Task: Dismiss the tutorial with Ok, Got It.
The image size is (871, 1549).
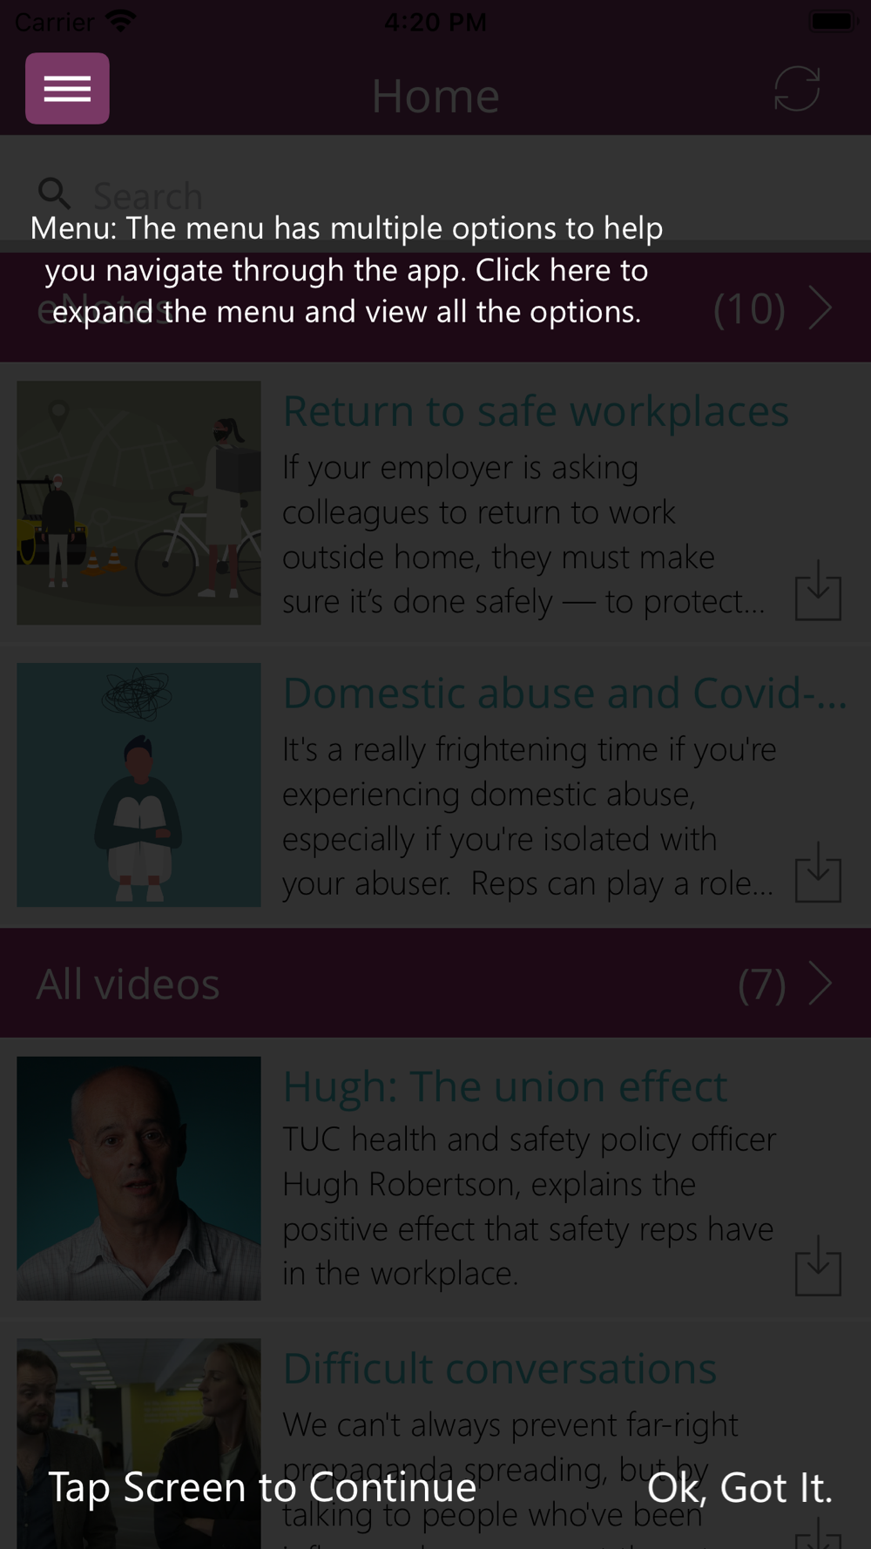Action: (x=739, y=1487)
